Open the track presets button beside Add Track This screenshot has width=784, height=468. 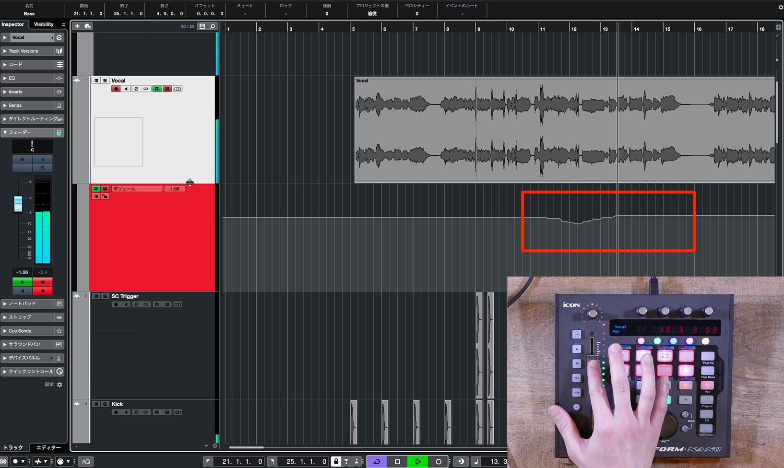pyautogui.click(x=88, y=26)
